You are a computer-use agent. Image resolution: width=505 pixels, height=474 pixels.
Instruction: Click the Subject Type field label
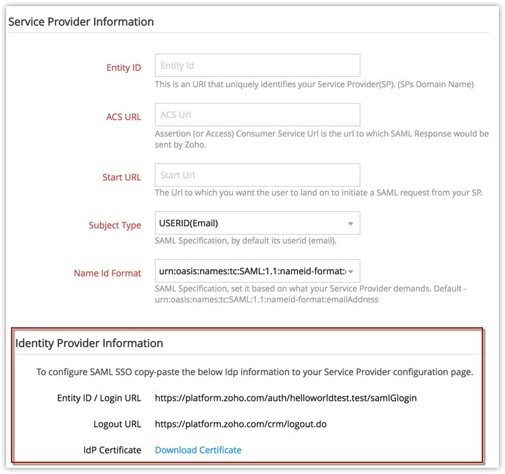[114, 225]
